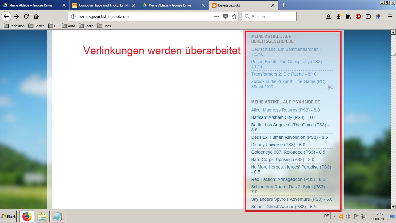Open No More Heroes: Heroes' Paradise link
The image size is (396, 223).
[291, 169]
